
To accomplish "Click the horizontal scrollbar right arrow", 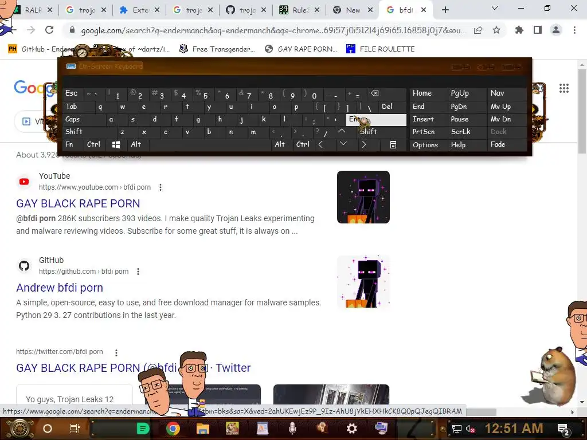I will [x=573, y=412].
